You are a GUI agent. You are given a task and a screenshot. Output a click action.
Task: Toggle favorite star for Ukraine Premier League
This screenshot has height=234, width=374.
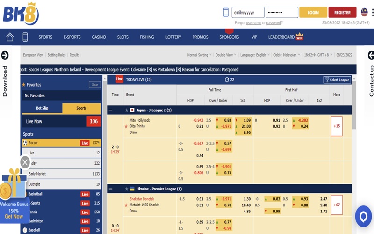pos(126,189)
